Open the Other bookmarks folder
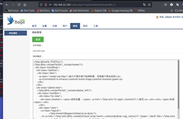The image size is (183, 119). 179,11
